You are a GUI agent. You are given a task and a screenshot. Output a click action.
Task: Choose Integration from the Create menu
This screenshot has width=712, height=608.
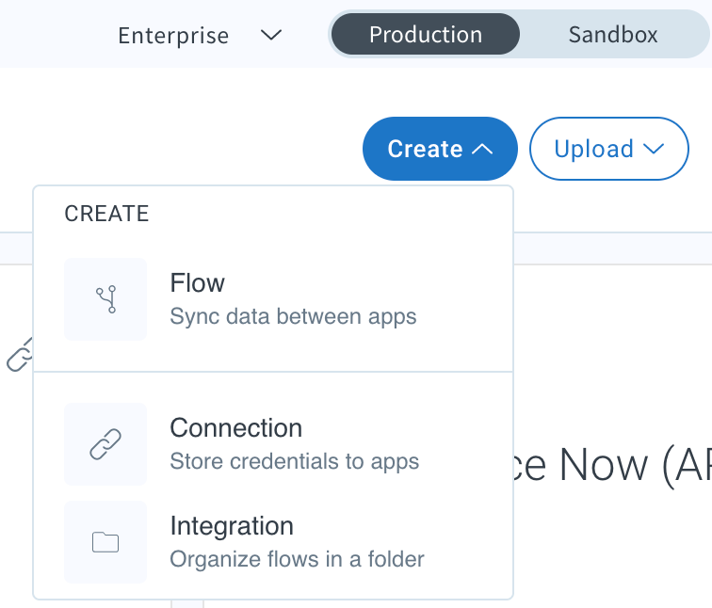[x=273, y=542]
